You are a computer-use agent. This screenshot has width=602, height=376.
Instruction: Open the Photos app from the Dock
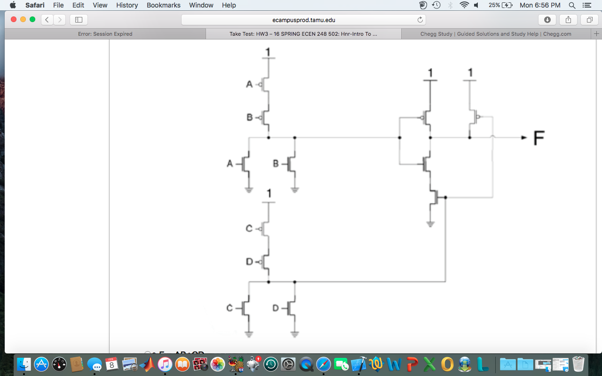tap(218, 364)
